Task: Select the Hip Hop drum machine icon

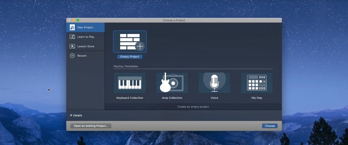Action: click(257, 83)
